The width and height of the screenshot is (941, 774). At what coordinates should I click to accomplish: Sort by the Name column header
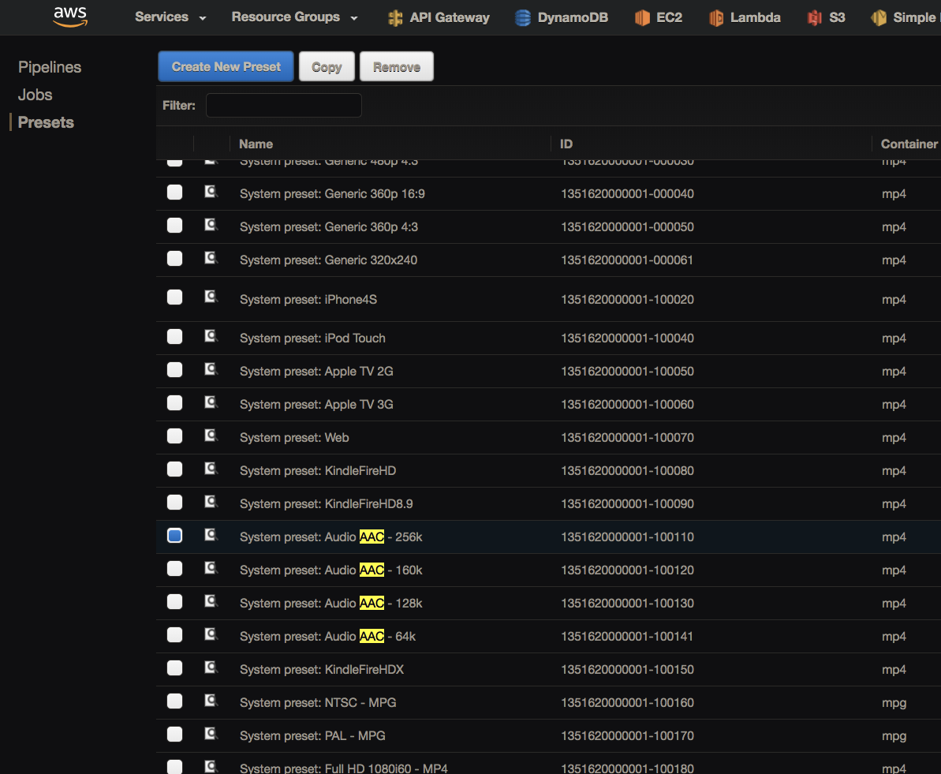[256, 144]
